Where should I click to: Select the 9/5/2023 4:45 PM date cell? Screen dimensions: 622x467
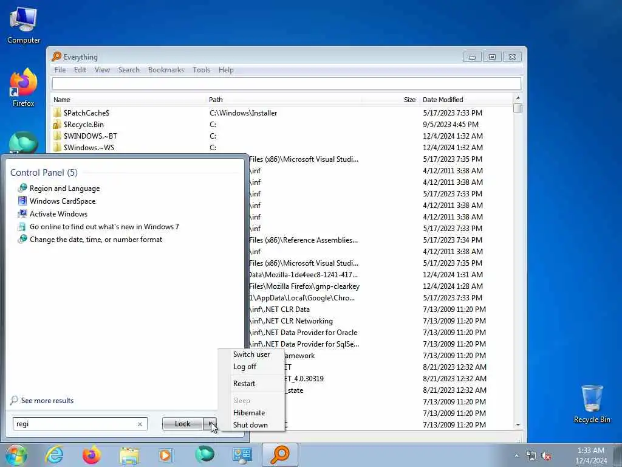pos(451,124)
